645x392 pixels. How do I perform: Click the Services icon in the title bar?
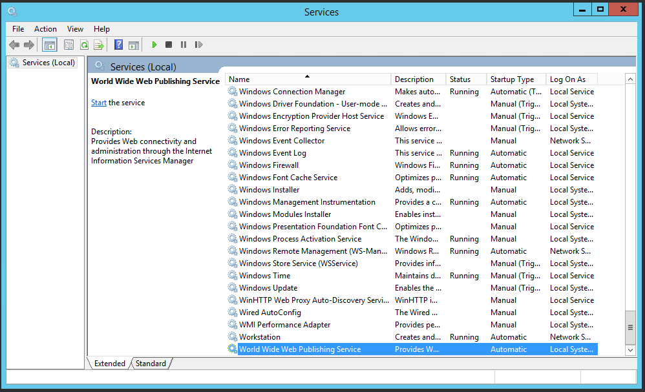point(12,12)
